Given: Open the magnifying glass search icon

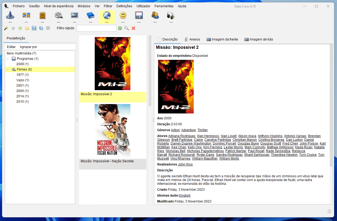Looking at the screenshot, I should (x=127, y=28).
